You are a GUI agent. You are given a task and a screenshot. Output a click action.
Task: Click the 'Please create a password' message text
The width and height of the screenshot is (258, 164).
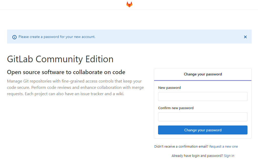coord(57,37)
